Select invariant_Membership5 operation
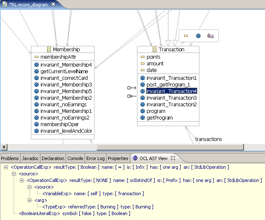This screenshot has height=220, width=265. click(x=66, y=91)
